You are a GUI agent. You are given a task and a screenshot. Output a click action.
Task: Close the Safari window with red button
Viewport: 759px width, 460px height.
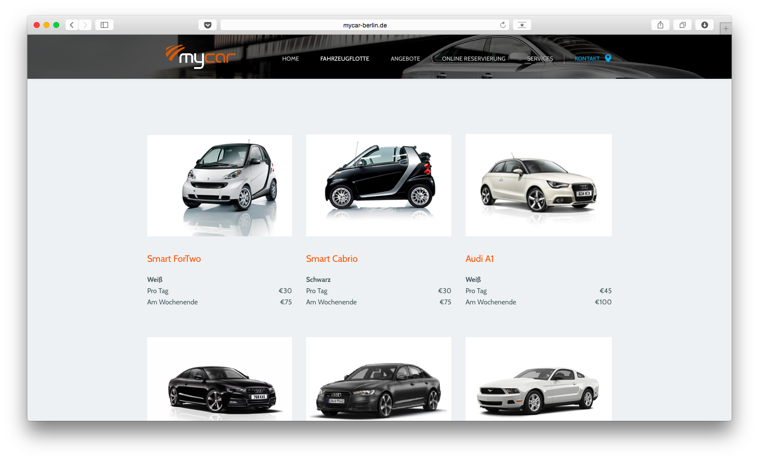tap(37, 25)
